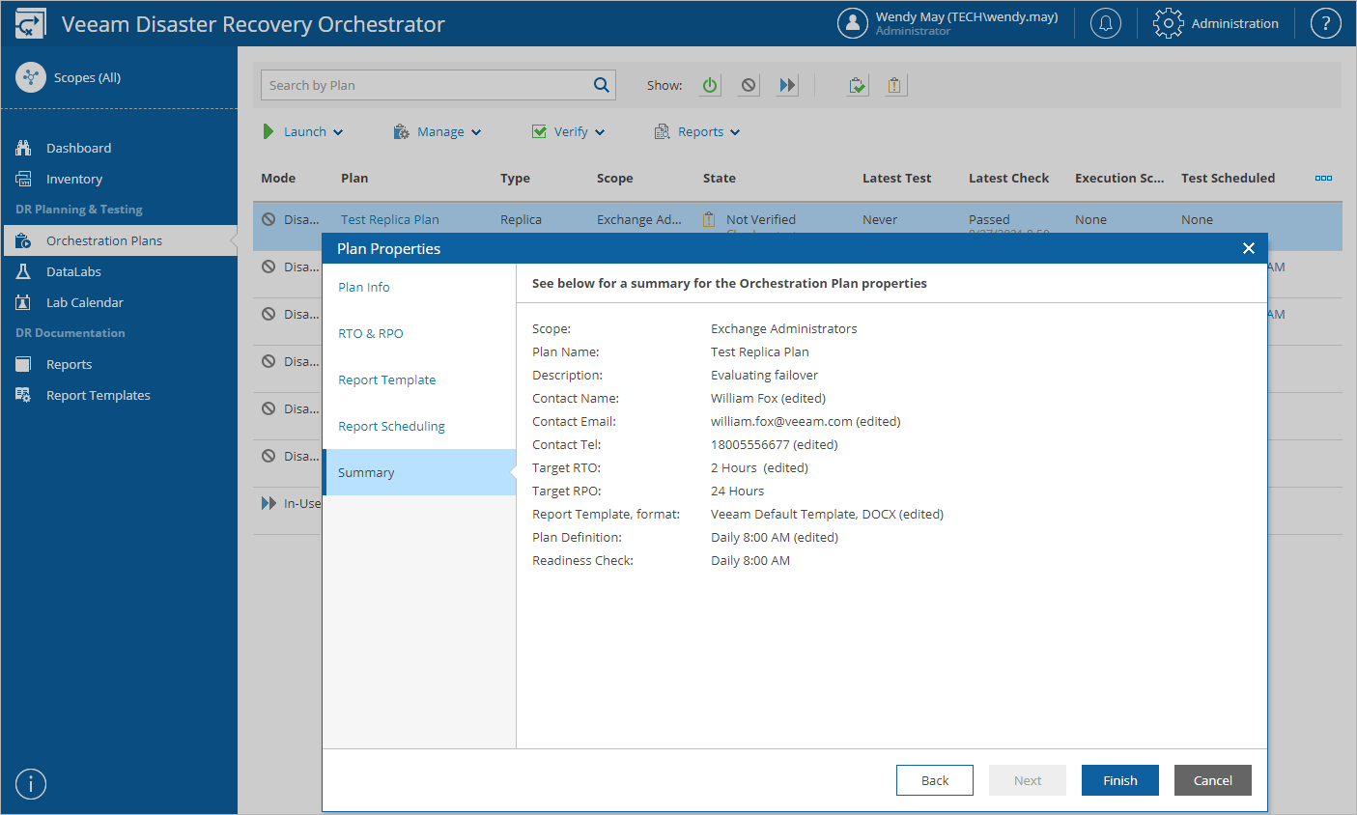Open the user profile avatar icon
The height and width of the screenshot is (815, 1357).
tap(853, 23)
